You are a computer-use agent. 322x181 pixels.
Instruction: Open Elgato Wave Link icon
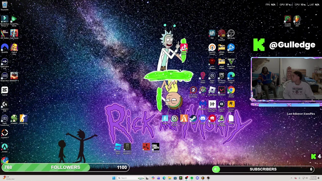tap(5, 64)
